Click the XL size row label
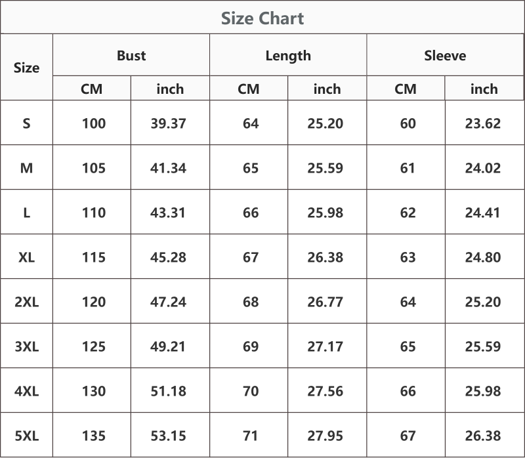This screenshot has width=525, height=458. [26, 257]
